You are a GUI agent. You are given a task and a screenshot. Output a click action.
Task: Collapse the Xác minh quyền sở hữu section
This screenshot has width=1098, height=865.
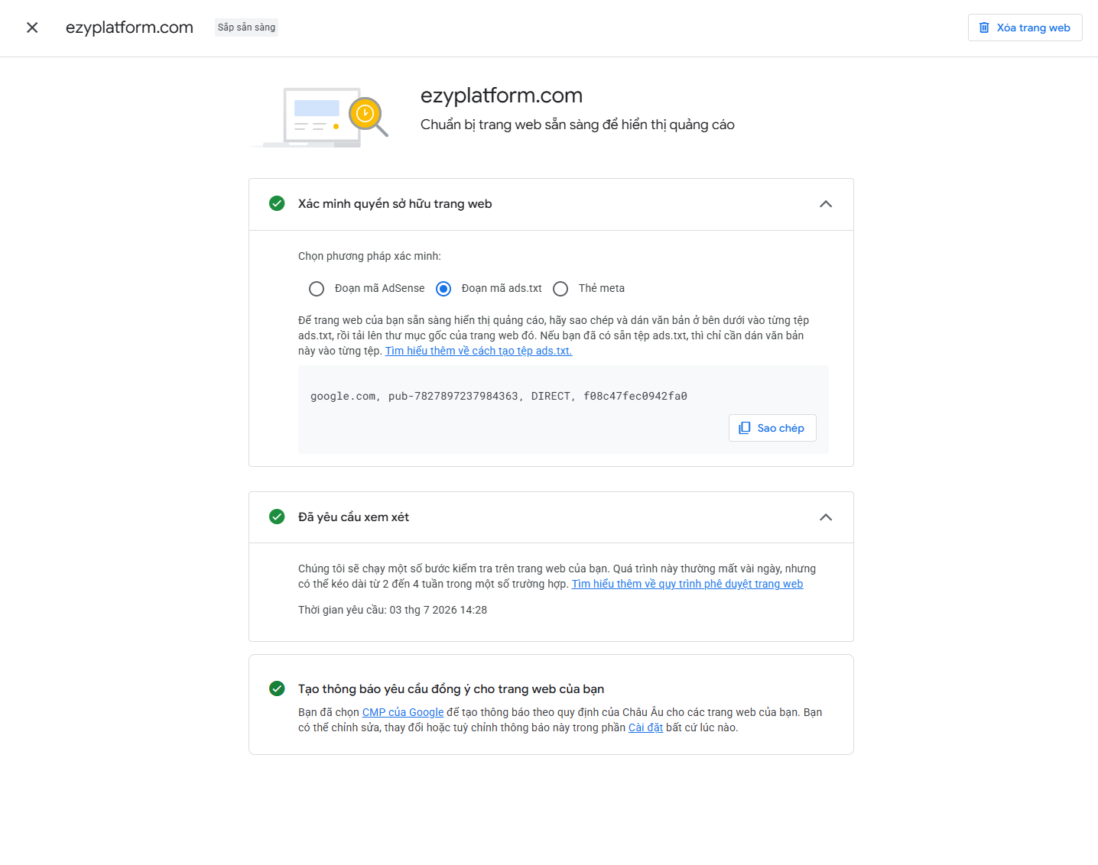click(x=826, y=204)
